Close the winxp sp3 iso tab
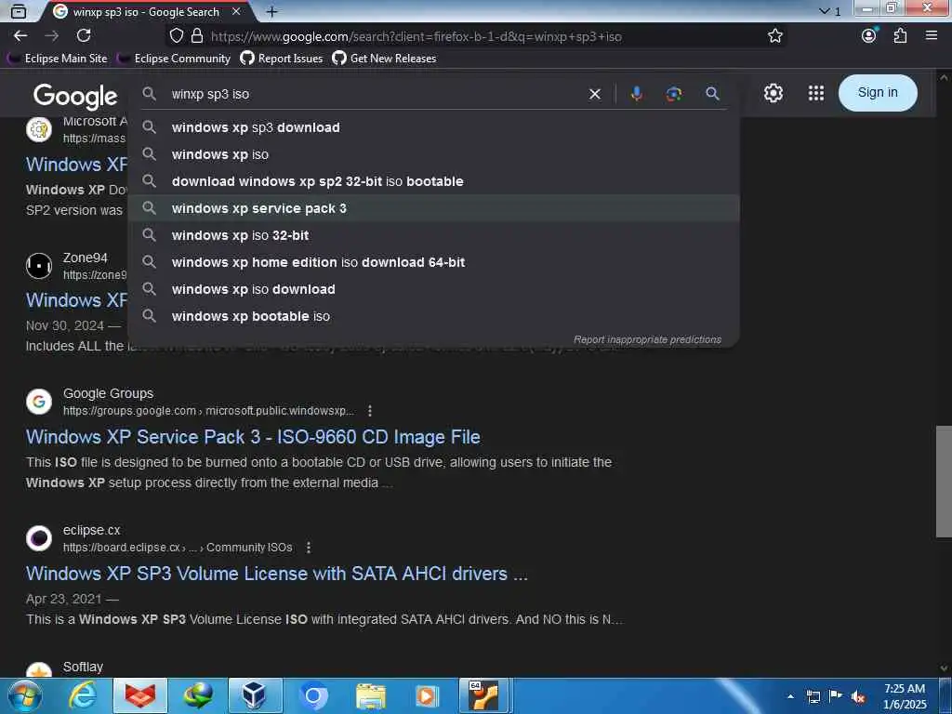This screenshot has width=952, height=714. click(x=236, y=11)
